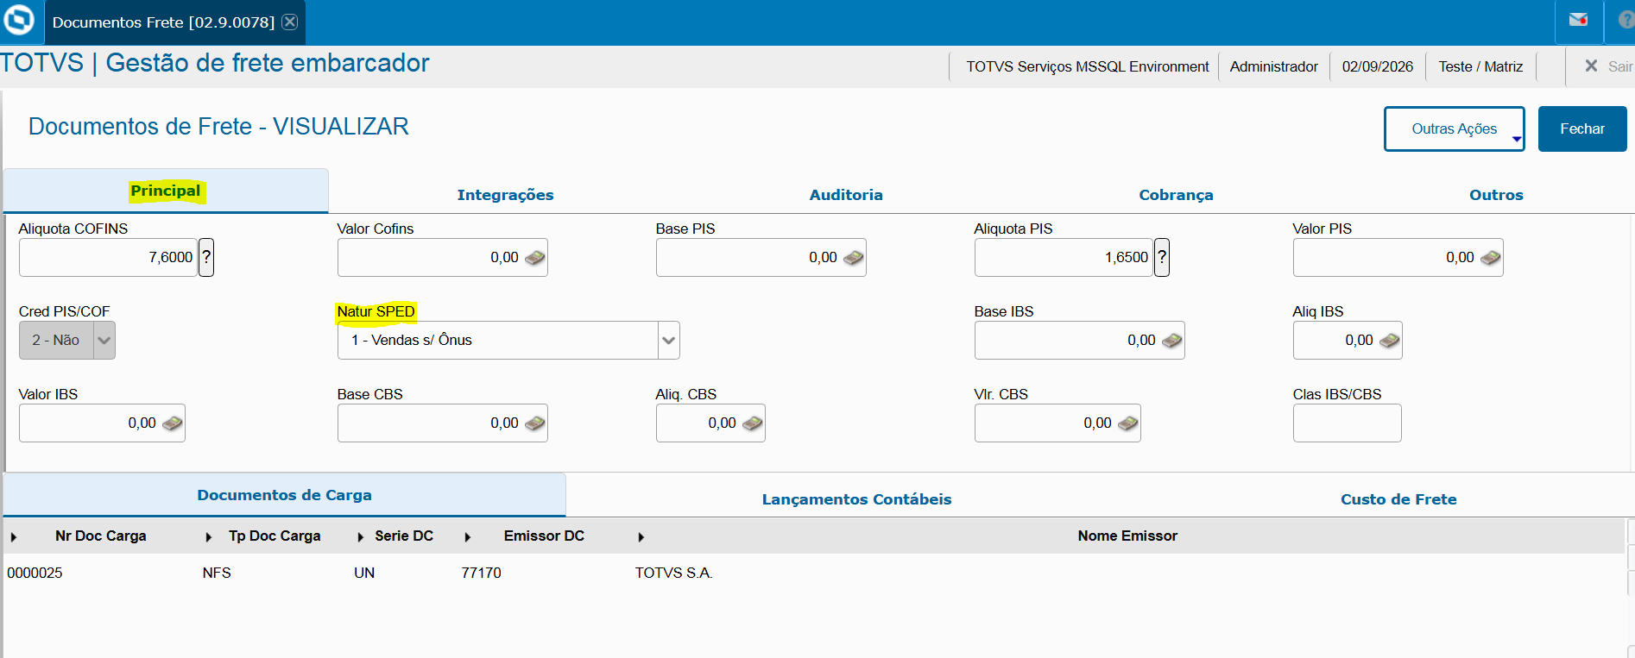This screenshot has width=1635, height=658.
Task: Click the Sair X icon
Action: click(1591, 66)
